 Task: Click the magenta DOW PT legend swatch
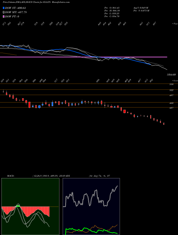4,16
